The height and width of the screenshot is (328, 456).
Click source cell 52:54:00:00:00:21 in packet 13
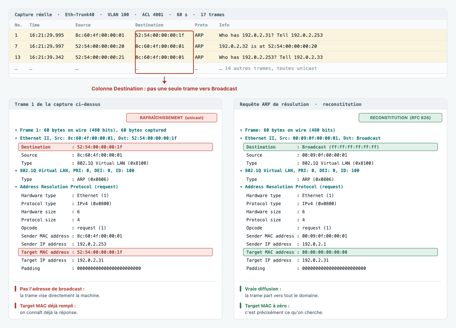(100, 57)
